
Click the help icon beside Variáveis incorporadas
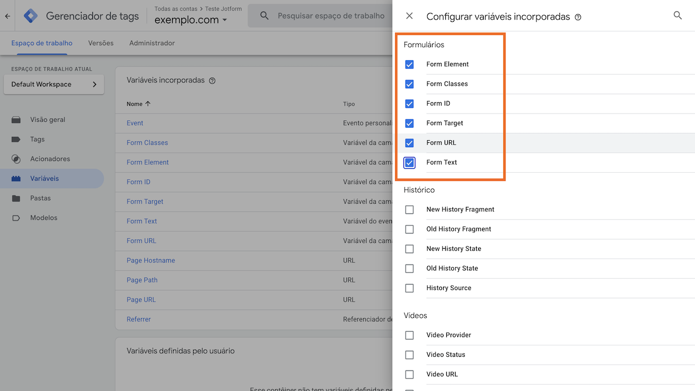click(212, 80)
